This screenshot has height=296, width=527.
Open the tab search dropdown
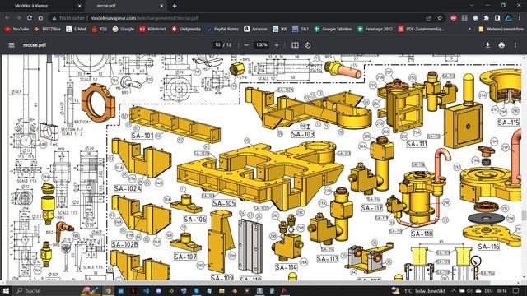click(472, 6)
